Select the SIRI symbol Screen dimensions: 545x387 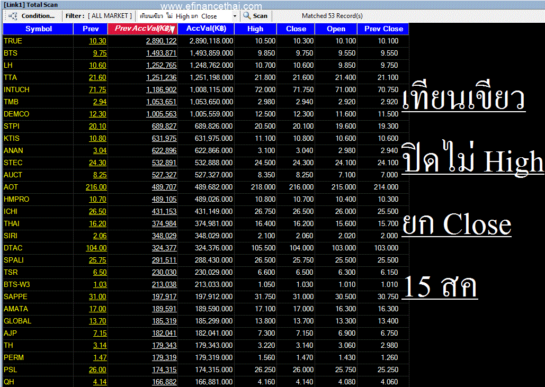click(11, 236)
